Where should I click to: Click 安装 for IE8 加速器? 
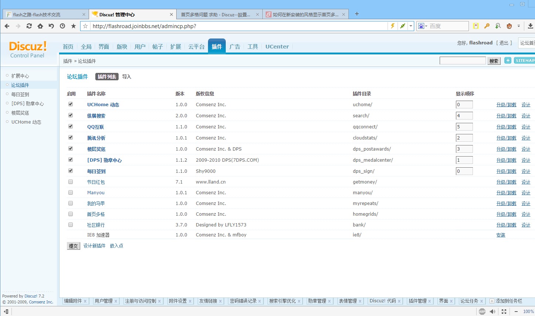501,235
